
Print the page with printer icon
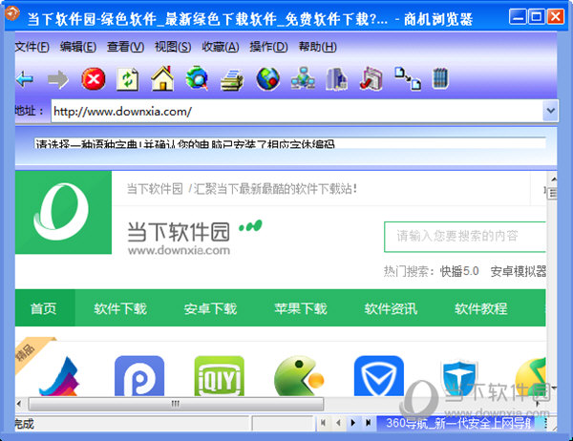click(x=232, y=79)
